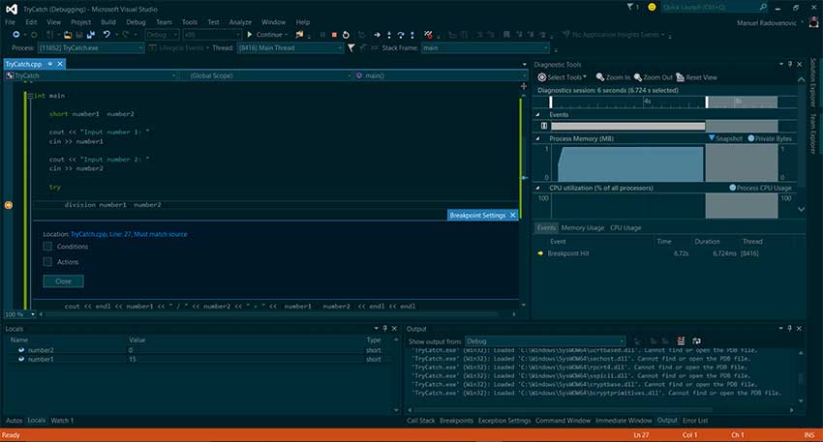
Task: Open the Analyze menu
Action: tap(240, 22)
